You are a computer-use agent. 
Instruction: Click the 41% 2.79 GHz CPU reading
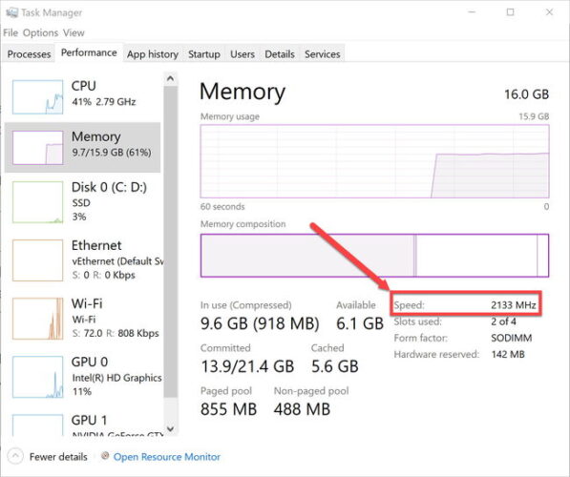104,101
